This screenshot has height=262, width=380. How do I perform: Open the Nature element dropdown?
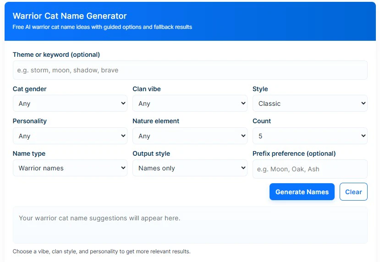point(190,136)
